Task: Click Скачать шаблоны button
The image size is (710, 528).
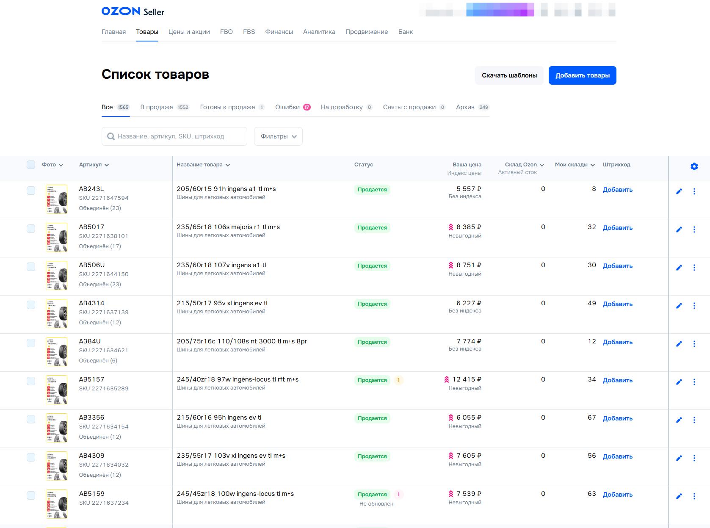Action: coord(509,75)
